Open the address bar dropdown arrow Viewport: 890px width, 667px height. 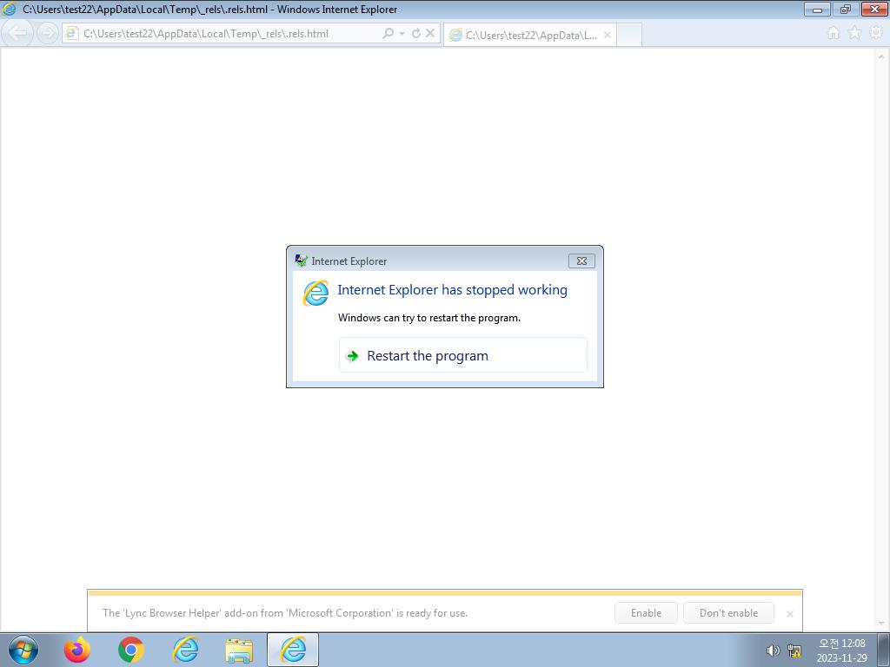click(x=402, y=34)
